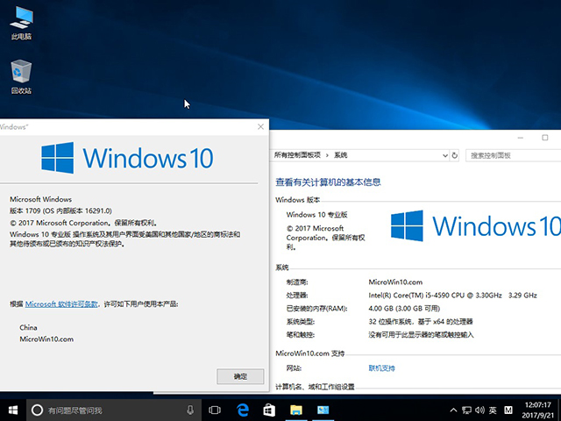Image resolution: width=561 pixels, height=421 pixels.
Task: Open File Explorer from the taskbar
Action: click(296, 410)
